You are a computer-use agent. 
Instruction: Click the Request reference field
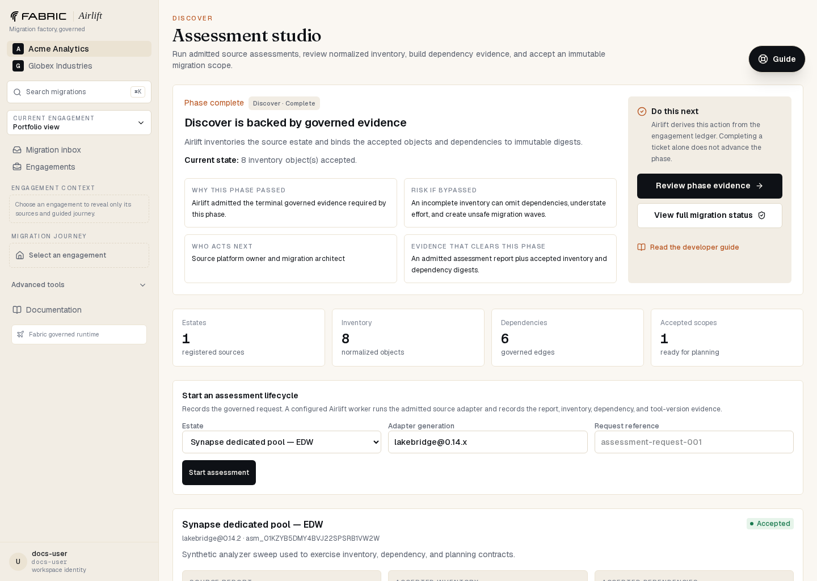tap(694, 442)
